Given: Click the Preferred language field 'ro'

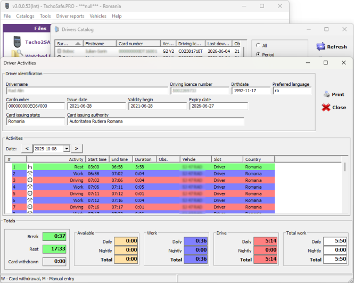Looking at the screenshot, I should click(292, 91).
